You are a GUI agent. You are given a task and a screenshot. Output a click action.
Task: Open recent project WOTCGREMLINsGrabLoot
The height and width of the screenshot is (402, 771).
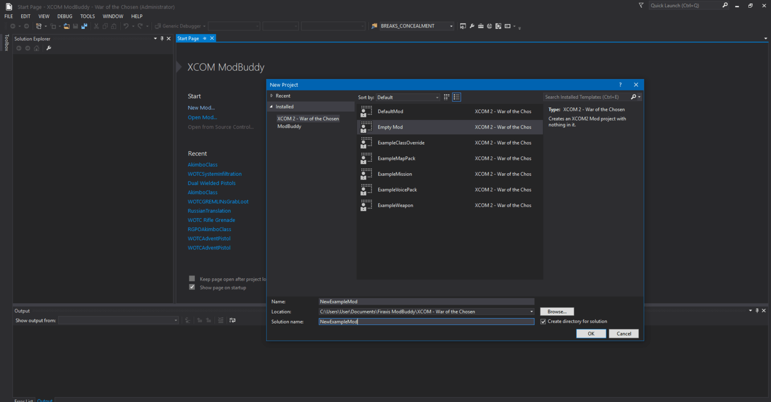(218, 202)
